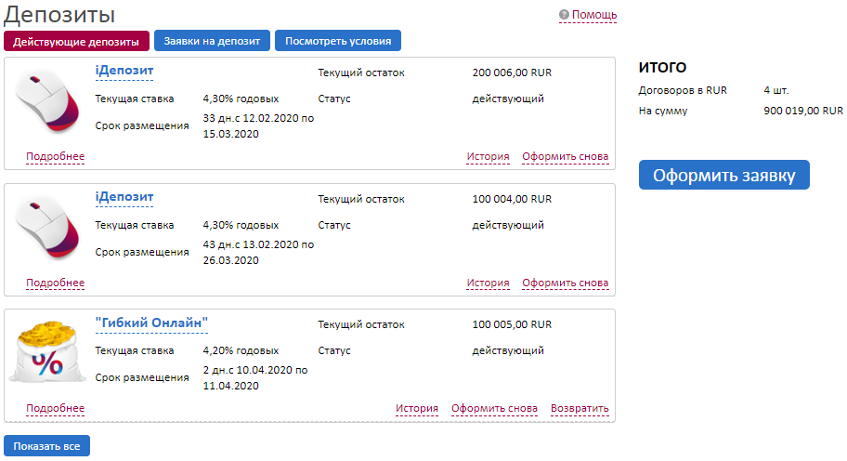The image size is (847, 461).
Task: Expand Подробнее for the 200 006,00 RUR deposit
Action: 56,156
